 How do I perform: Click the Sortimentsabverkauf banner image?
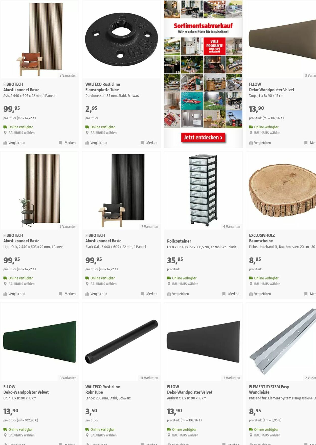(x=203, y=74)
